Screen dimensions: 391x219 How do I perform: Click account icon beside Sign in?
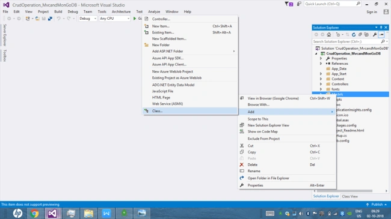[386, 11]
